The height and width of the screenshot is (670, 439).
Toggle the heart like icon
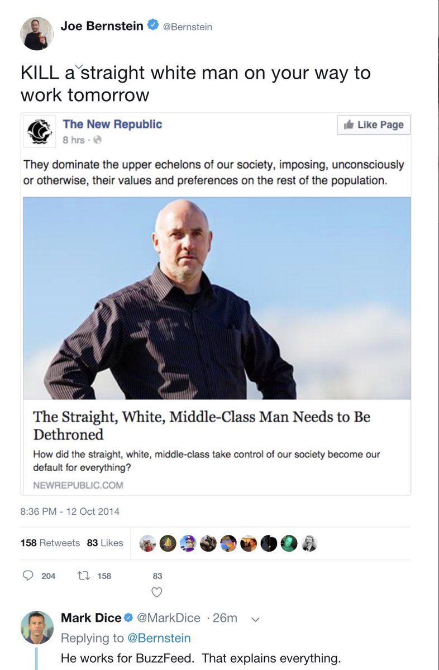[x=157, y=591]
